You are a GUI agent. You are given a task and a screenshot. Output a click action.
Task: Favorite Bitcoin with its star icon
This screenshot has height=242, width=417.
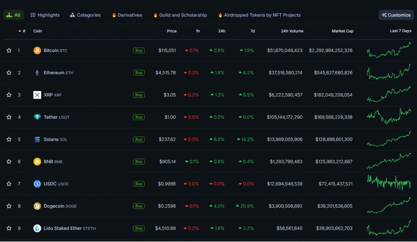pyautogui.click(x=9, y=50)
